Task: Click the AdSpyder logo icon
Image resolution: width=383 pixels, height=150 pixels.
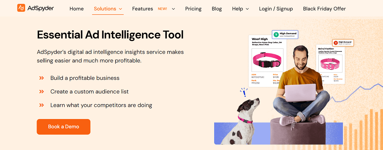Action: tap(21, 8)
